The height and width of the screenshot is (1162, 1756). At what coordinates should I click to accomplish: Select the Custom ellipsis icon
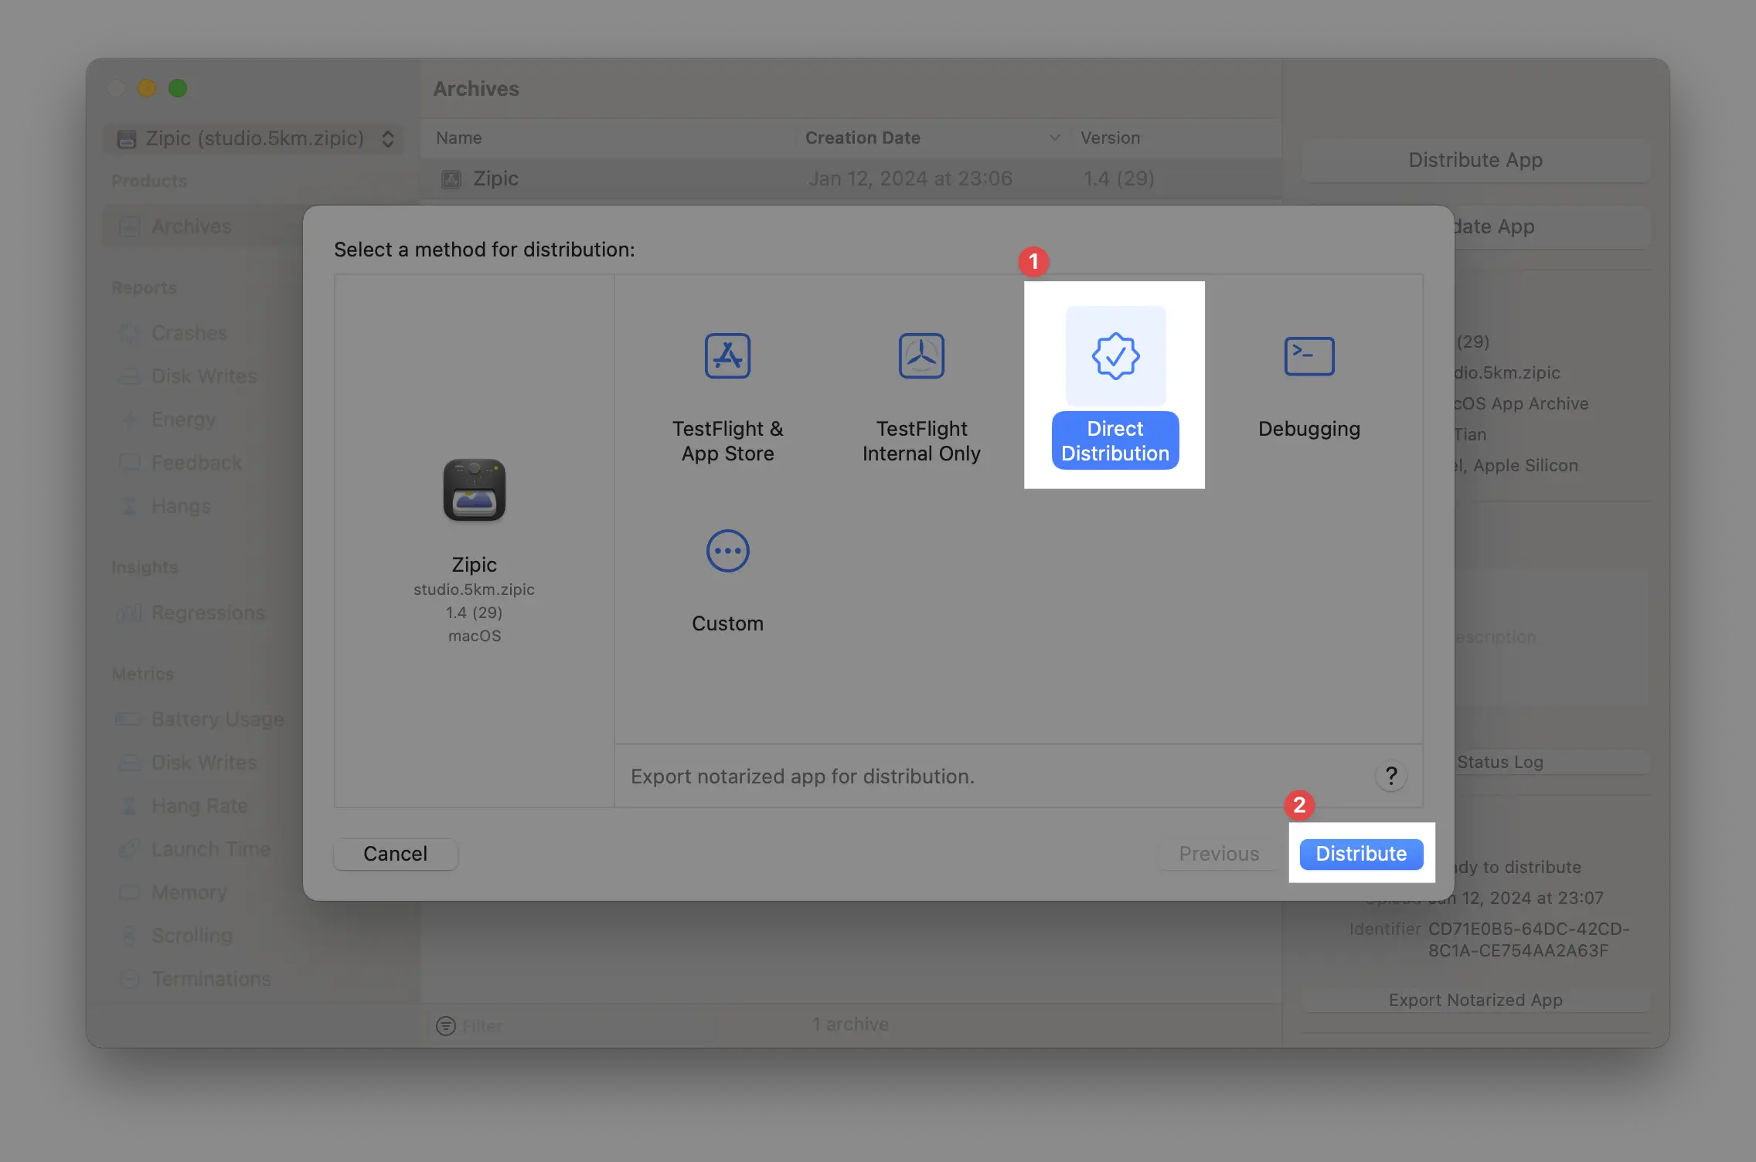[x=727, y=551]
